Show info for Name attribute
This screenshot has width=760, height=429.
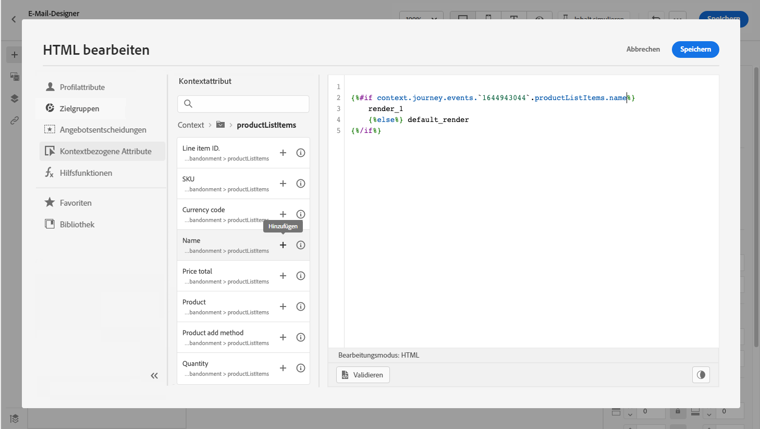301,245
